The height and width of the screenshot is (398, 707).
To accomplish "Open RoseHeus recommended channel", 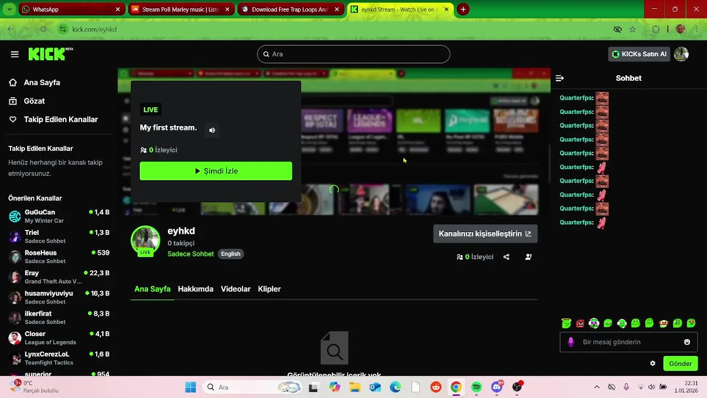I will 59,256.
